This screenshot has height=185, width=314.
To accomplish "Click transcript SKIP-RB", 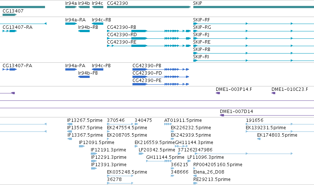I will [x=253, y=53].
